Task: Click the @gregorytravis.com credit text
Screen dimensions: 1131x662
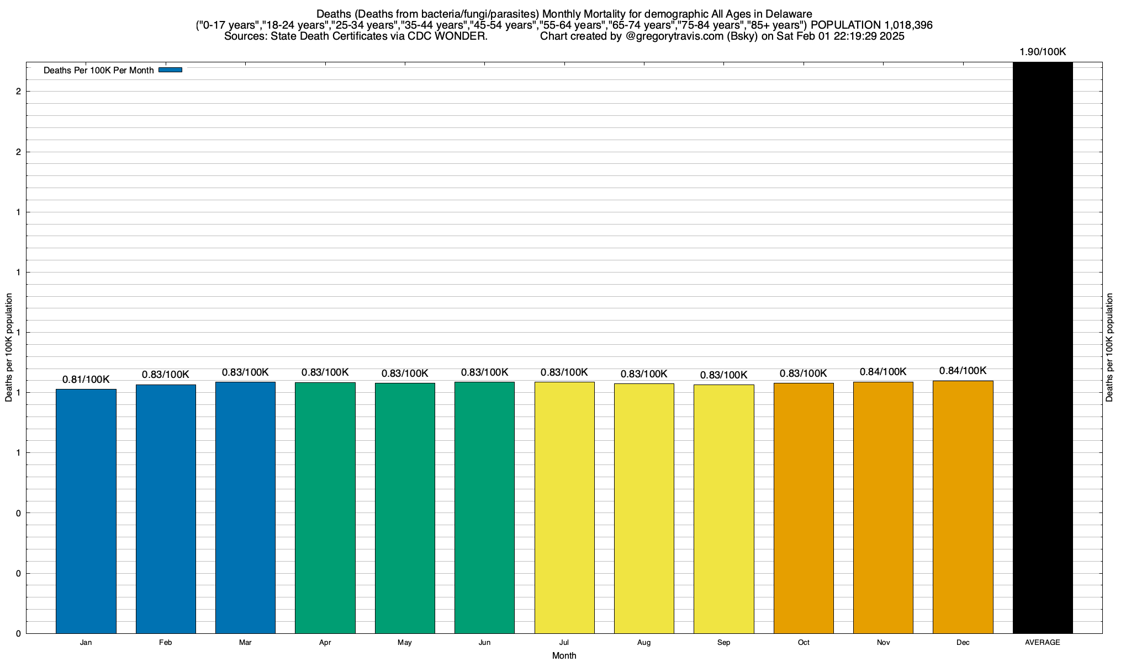Action: (674, 36)
